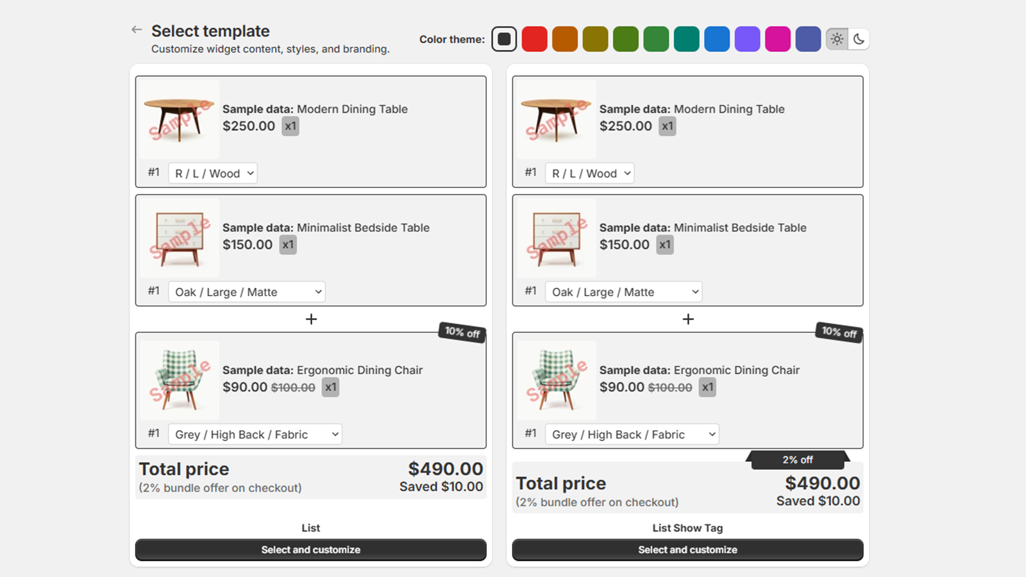Click the Modern Dining Table image in List template
1026x577 pixels.
click(x=180, y=119)
